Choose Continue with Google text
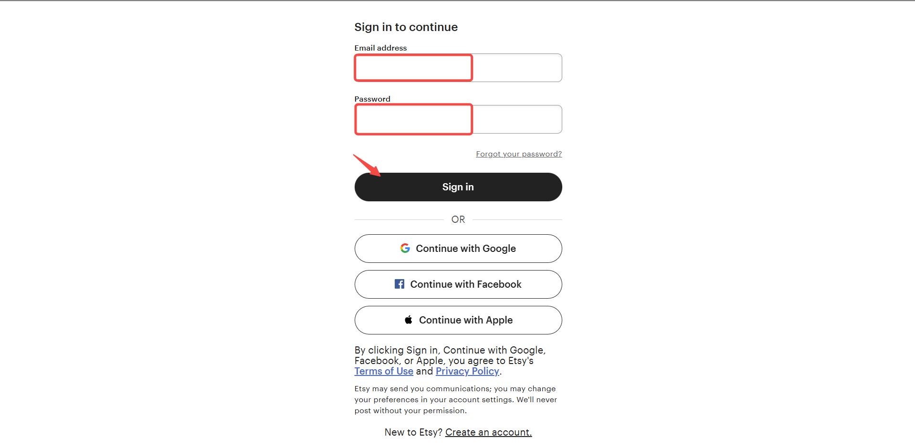The width and height of the screenshot is (915, 448). coord(466,249)
